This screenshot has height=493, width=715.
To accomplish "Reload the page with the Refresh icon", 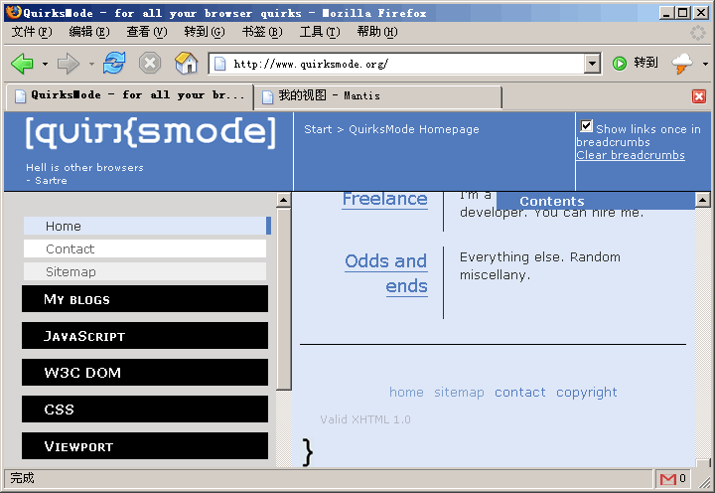I will pos(114,63).
